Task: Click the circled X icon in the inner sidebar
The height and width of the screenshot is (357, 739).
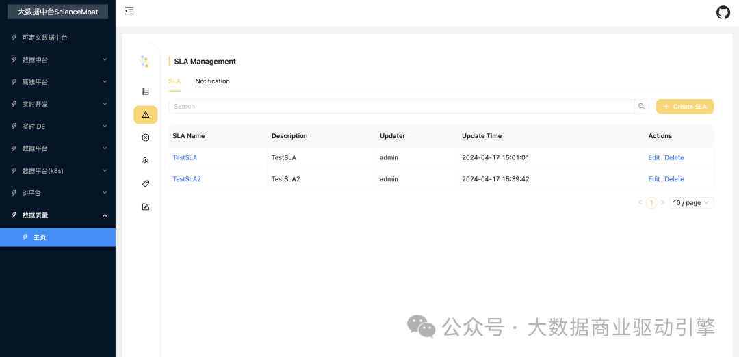Action: point(145,137)
